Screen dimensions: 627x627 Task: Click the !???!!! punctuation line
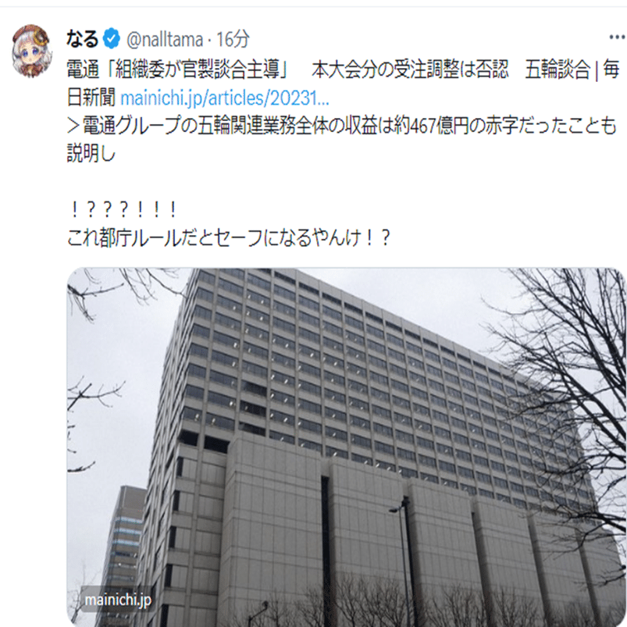[x=123, y=209]
